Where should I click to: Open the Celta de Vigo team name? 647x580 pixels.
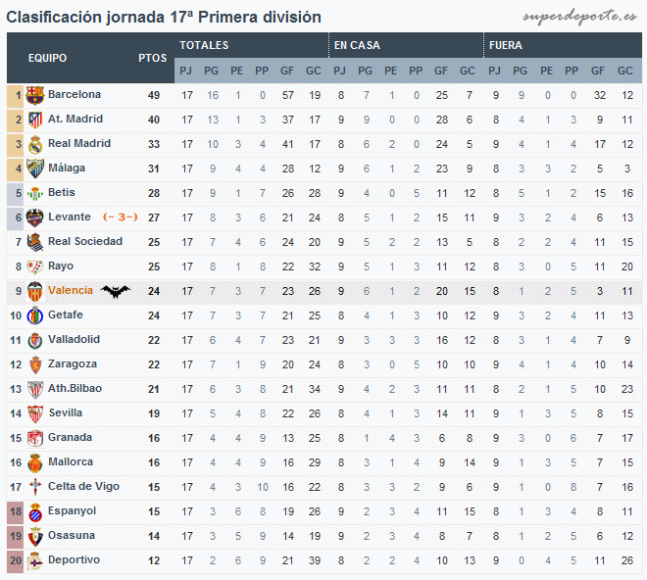click(83, 486)
